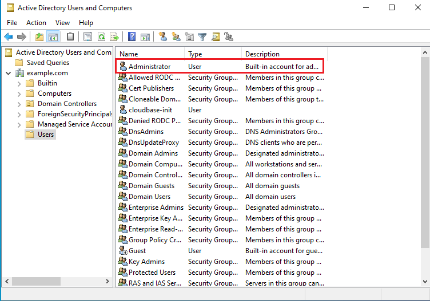Screen dimensions: 430x301
Task: Click the Forward arrow toolbar icon
Action: pyautogui.click(x=22, y=36)
